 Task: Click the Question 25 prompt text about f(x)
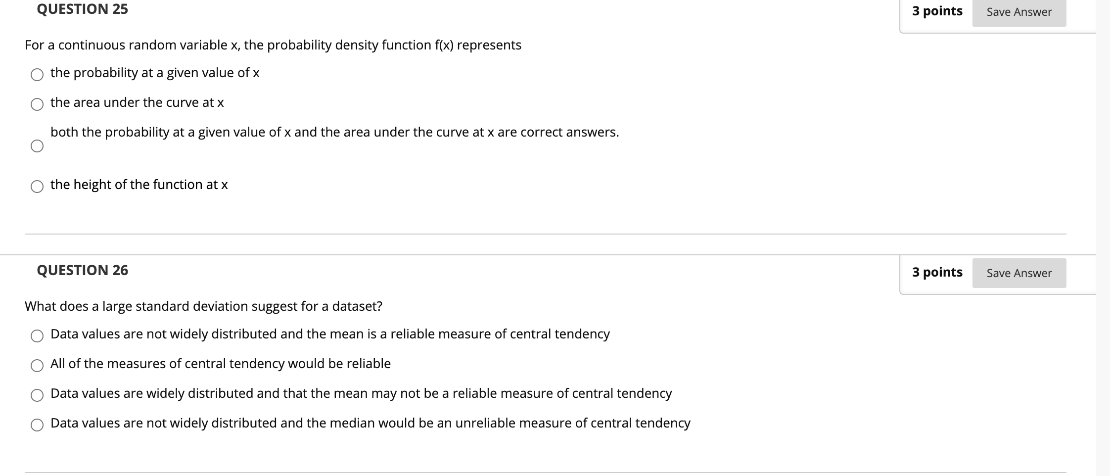pos(272,45)
